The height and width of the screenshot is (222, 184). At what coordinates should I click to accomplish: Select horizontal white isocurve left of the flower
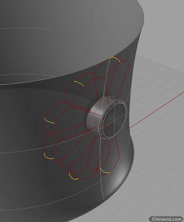[x=21, y=151]
